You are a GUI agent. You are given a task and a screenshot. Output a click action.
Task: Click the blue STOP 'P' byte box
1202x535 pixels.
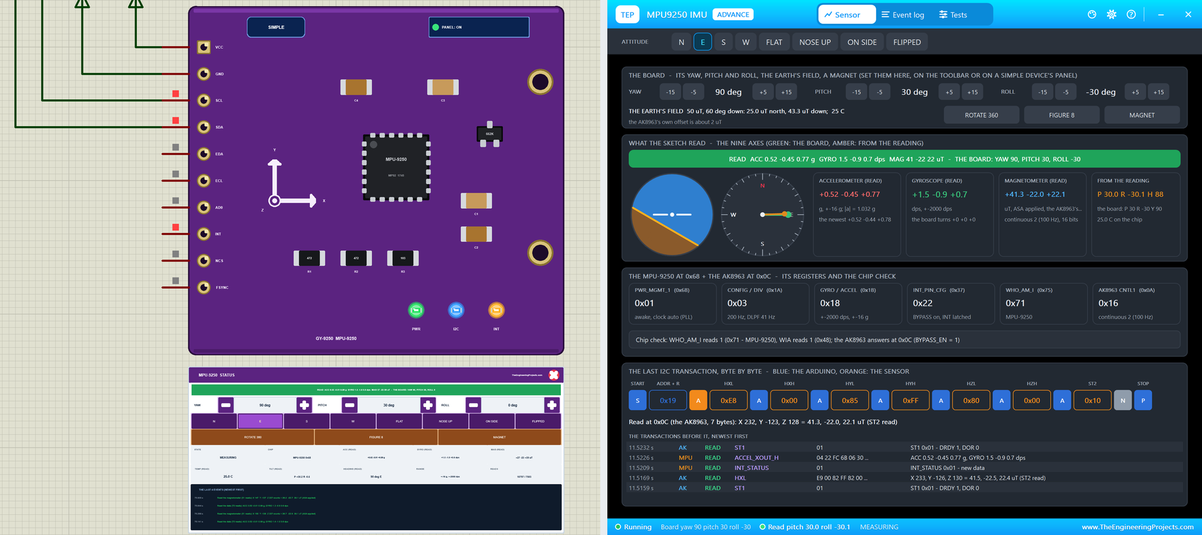(x=1143, y=400)
